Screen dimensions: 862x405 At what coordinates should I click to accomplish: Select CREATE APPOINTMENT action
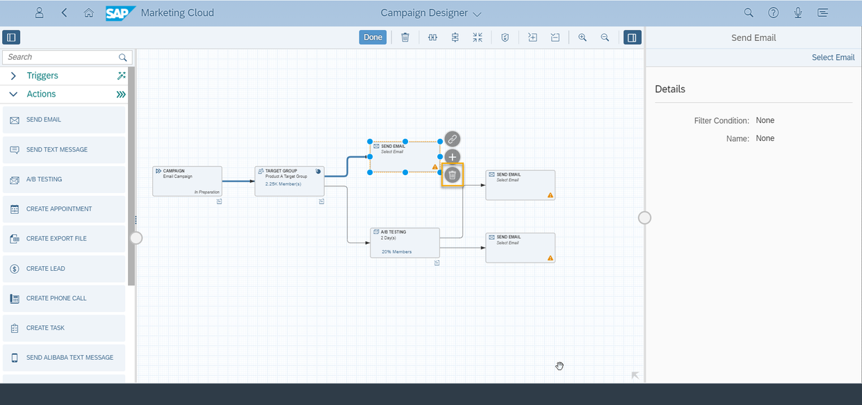click(64, 208)
